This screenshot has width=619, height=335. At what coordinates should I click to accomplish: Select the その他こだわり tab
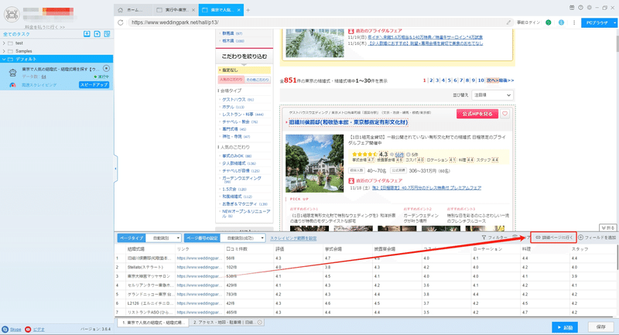[258, 80]
